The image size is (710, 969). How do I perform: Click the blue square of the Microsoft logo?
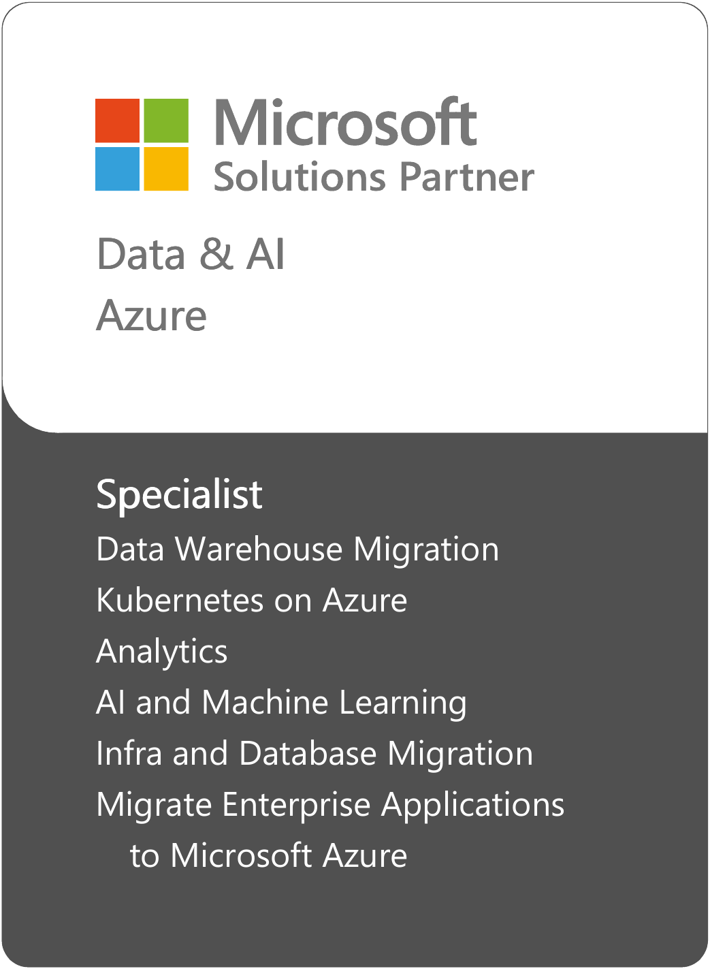(x=117, y=169)
